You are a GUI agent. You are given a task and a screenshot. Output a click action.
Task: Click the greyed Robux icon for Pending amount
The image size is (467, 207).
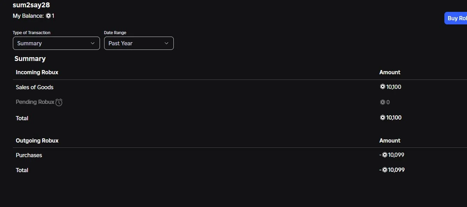pyautogui.click(x=382, y=102)
